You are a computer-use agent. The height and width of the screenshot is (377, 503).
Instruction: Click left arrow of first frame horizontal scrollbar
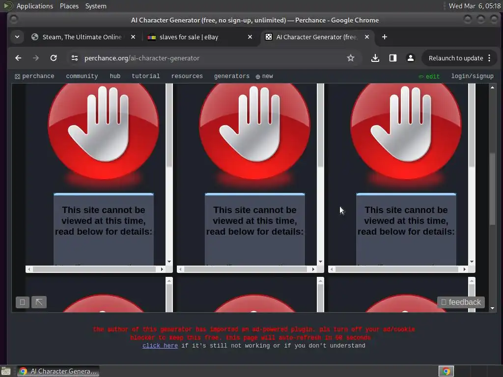29,269
